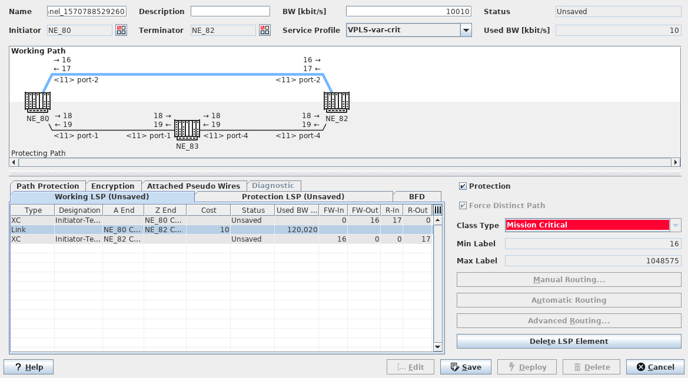
Task: Click the path diagram scroll right arrow
Action: [676, 162]
